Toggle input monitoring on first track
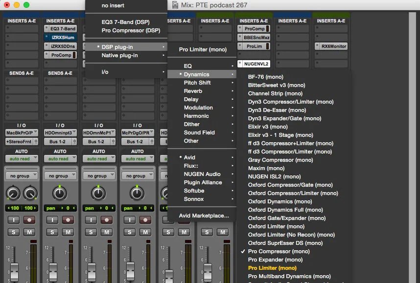 pyautogui.click(x=14, y=220)
